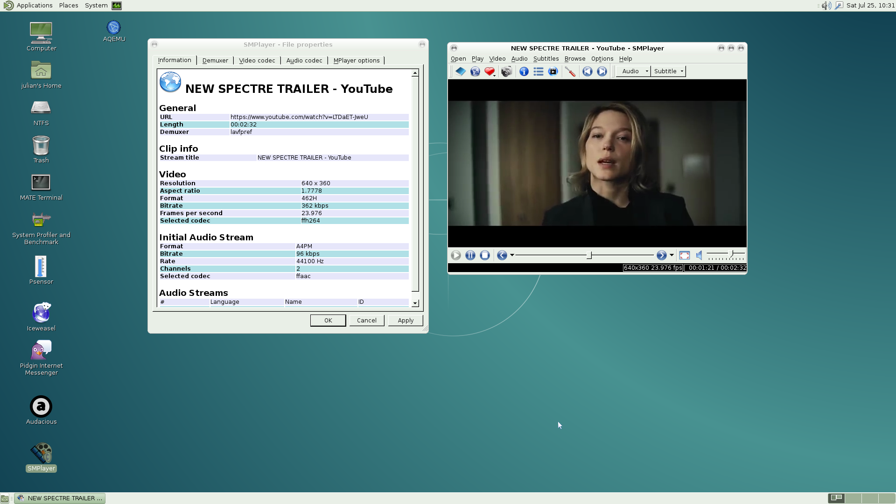Pause the video playback
The width and height of the screenshot is (896, 504).
pos(470,255)
